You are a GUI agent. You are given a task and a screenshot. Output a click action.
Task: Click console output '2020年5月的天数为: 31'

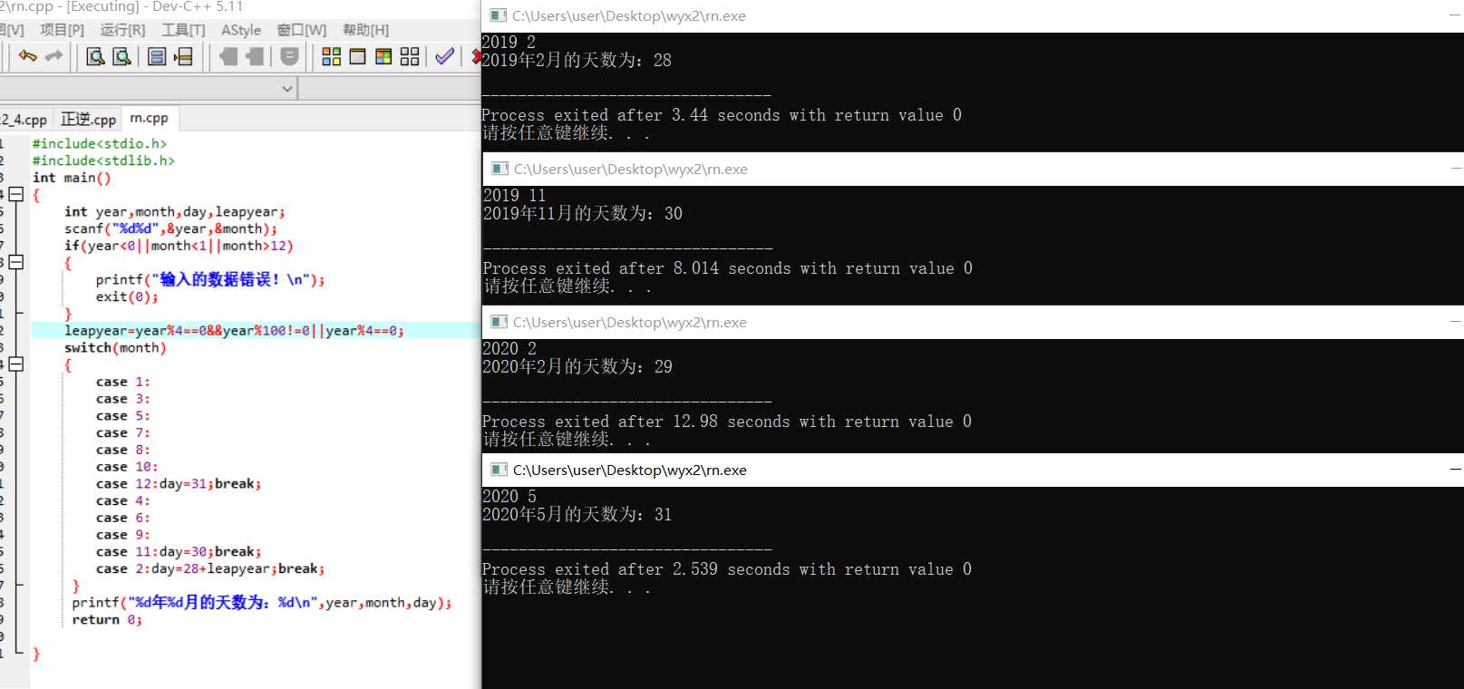click(x=577, y=514)
